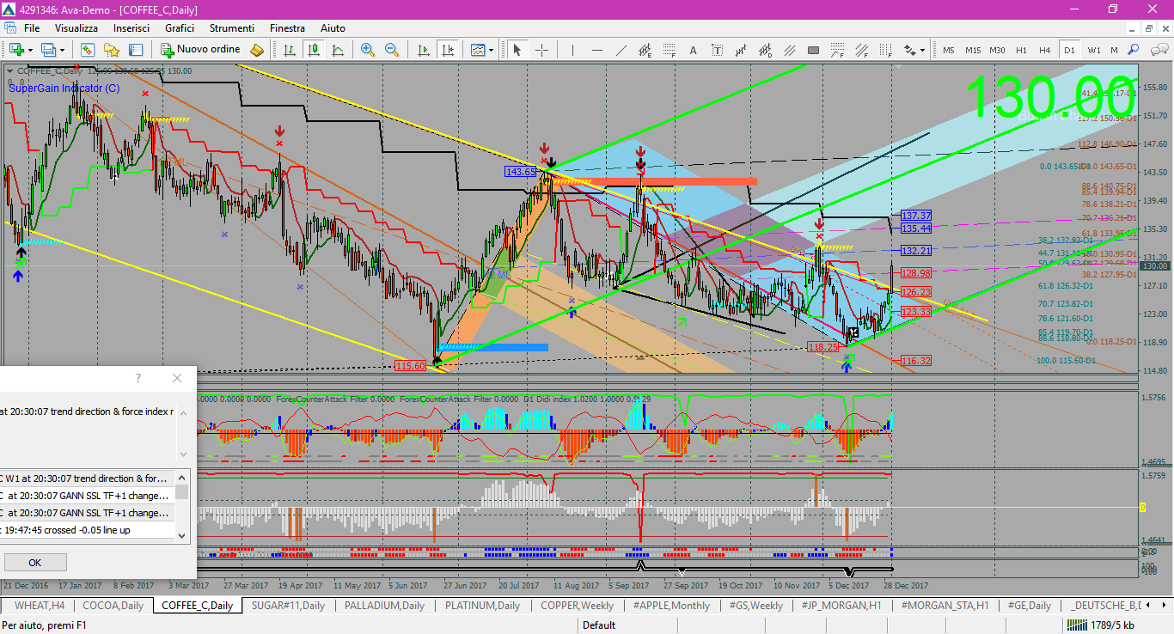This screenshot has height=634, width=1174.
Task: Expand the templates dropdown arrow
Action: point(491,50)
